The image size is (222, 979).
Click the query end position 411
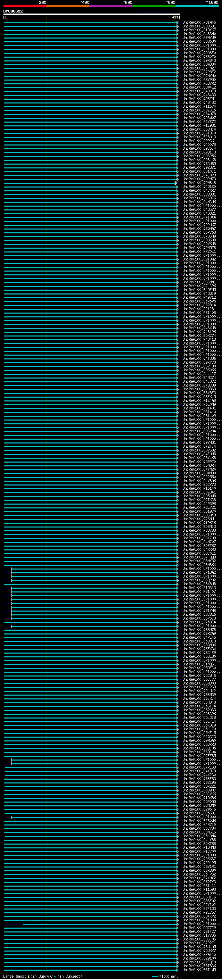pyautogui.click(x=175, y=17)
